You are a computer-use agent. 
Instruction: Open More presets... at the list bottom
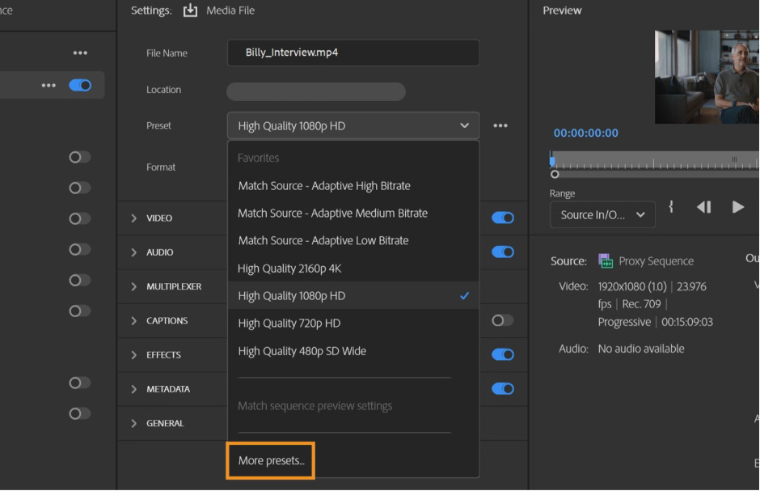pos(271,460)
